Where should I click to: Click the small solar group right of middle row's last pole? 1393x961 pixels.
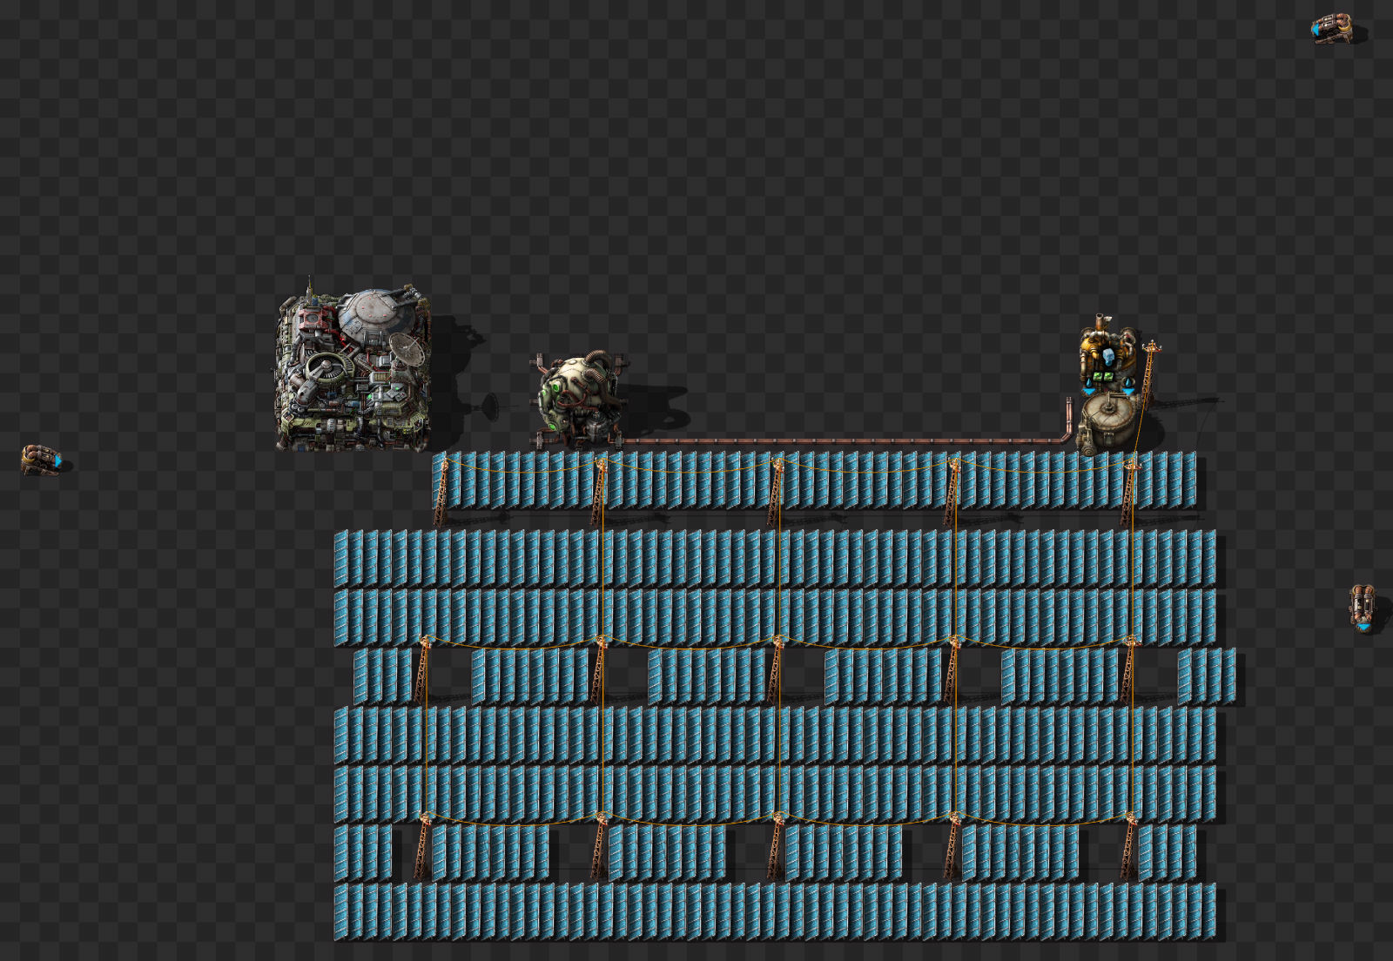pos(1206,676)
